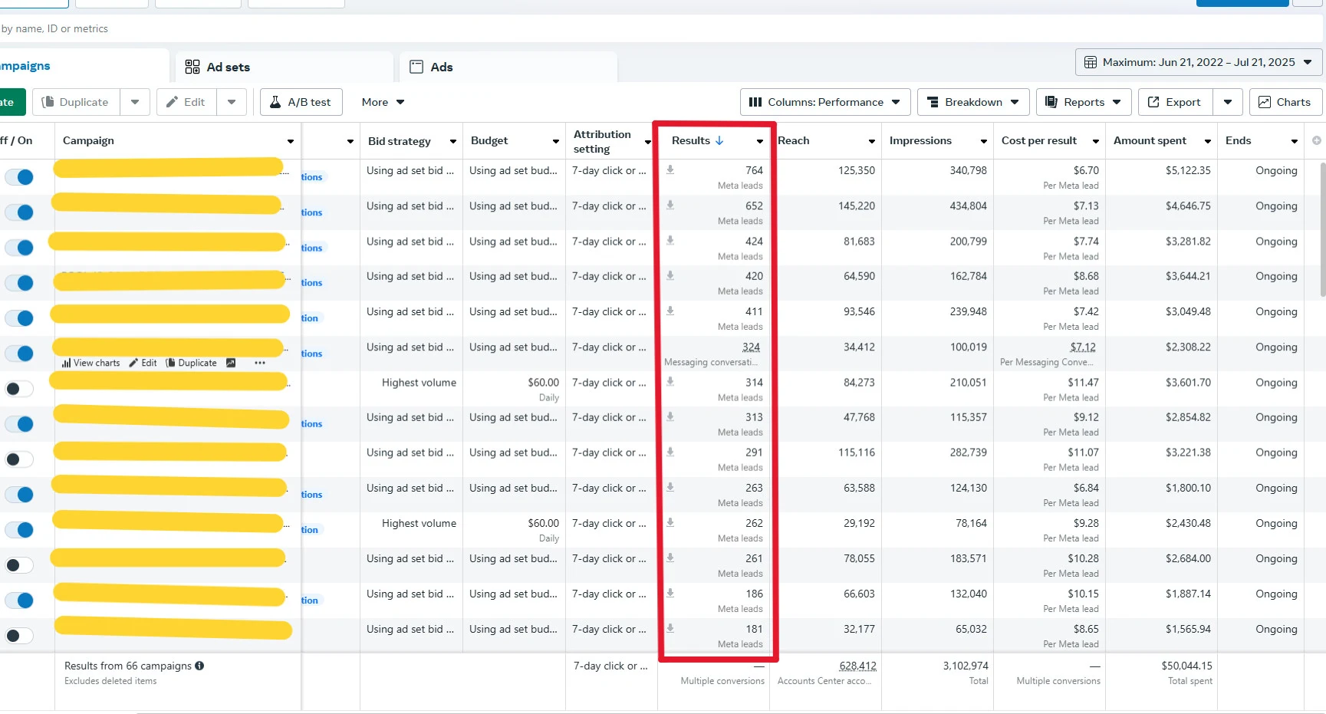Expand the Breakdown dropdown
Viewport: 1326px width, 714px height.
[x=972, y=102]
